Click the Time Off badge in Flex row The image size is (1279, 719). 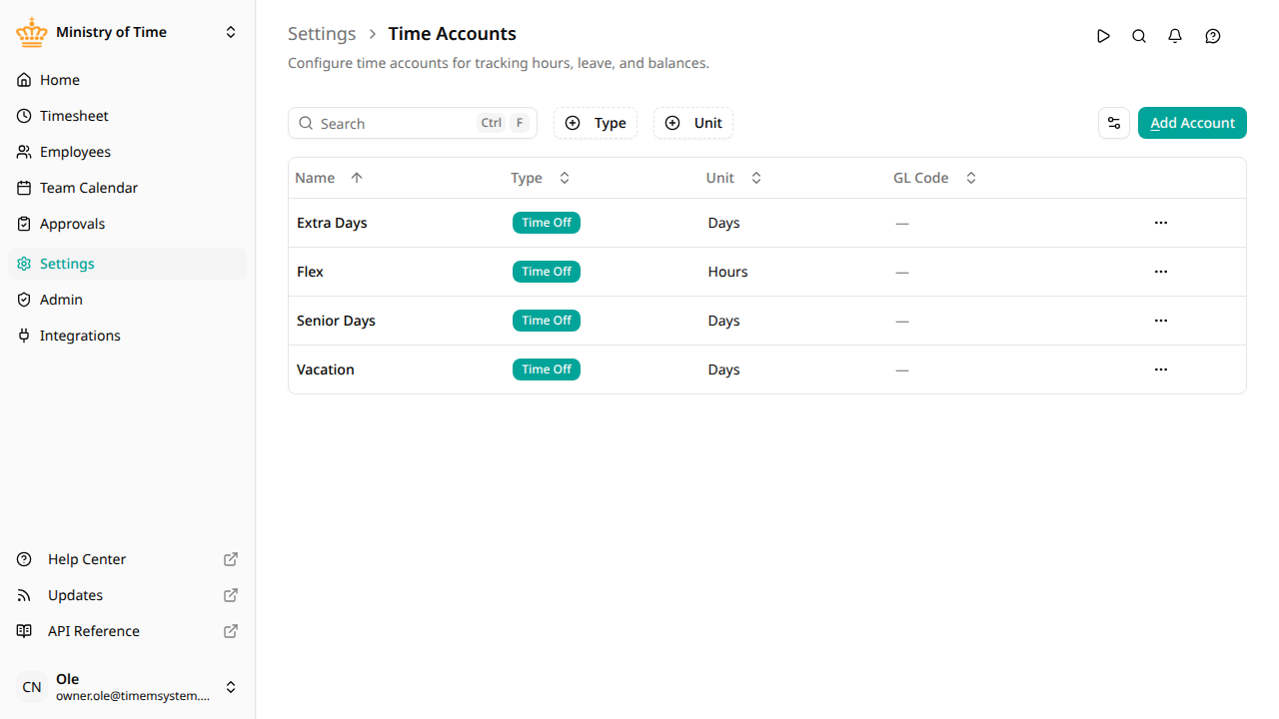[x=547, y=272]
